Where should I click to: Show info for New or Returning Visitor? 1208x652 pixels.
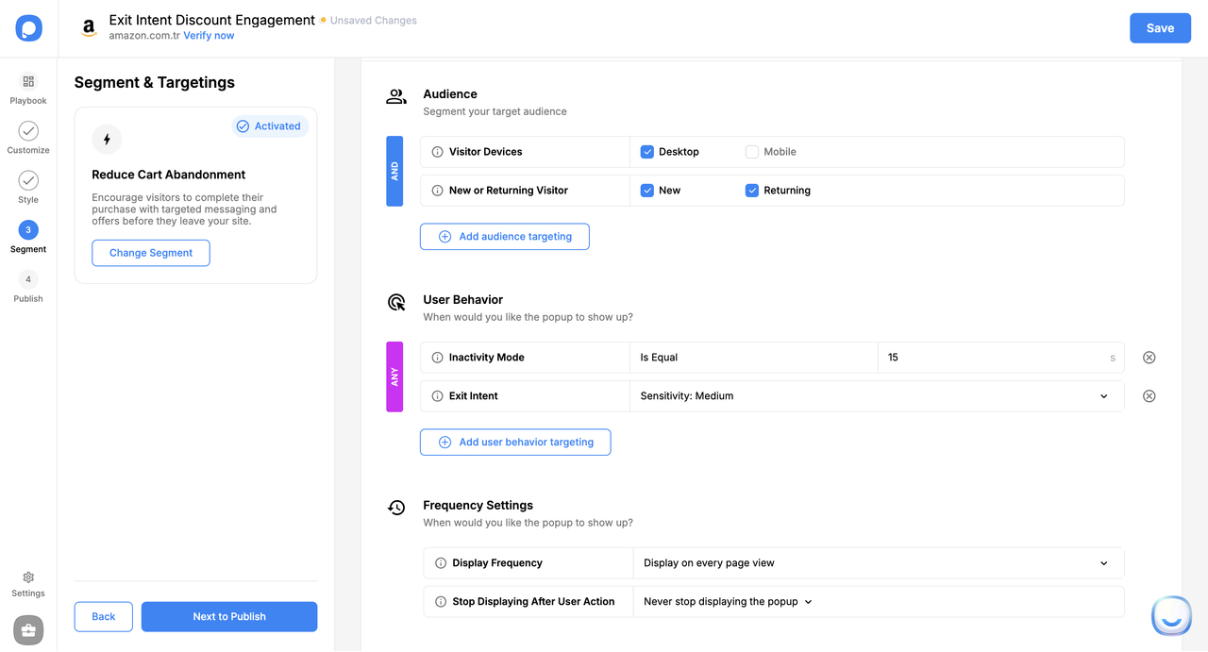[437, 191]
